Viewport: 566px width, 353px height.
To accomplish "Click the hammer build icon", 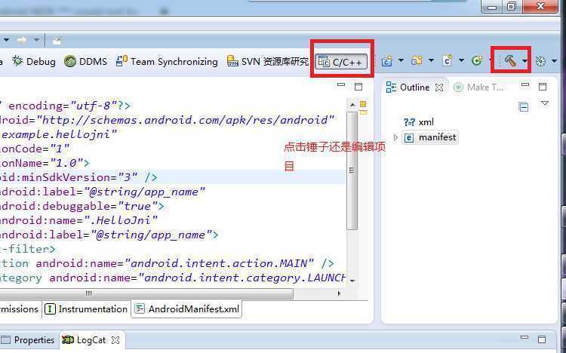I will click(x=509, y=60).
